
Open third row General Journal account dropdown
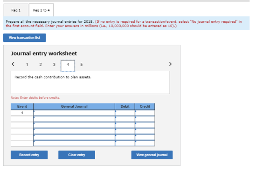pos(74,125)
